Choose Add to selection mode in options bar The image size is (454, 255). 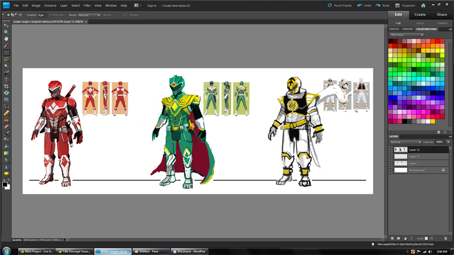click(x=12, y=15)
